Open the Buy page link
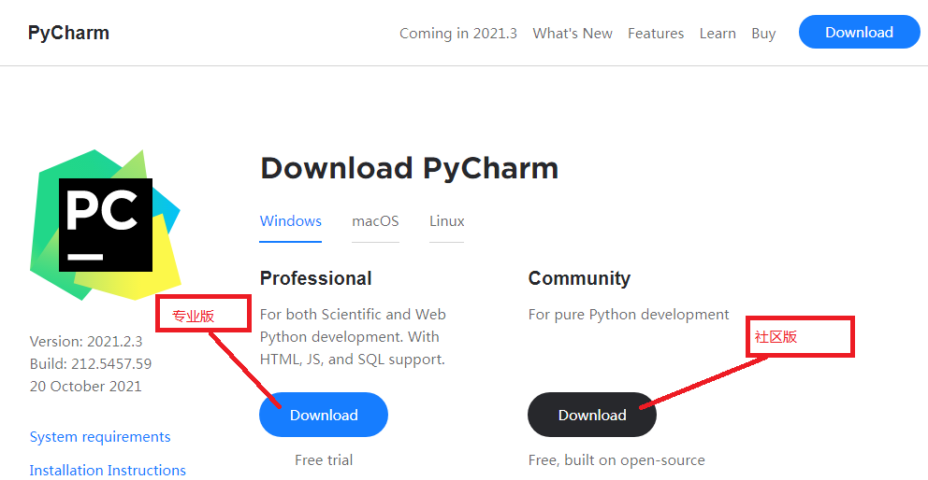This screenshot has height=480, width=928. (x=763, y=33)
